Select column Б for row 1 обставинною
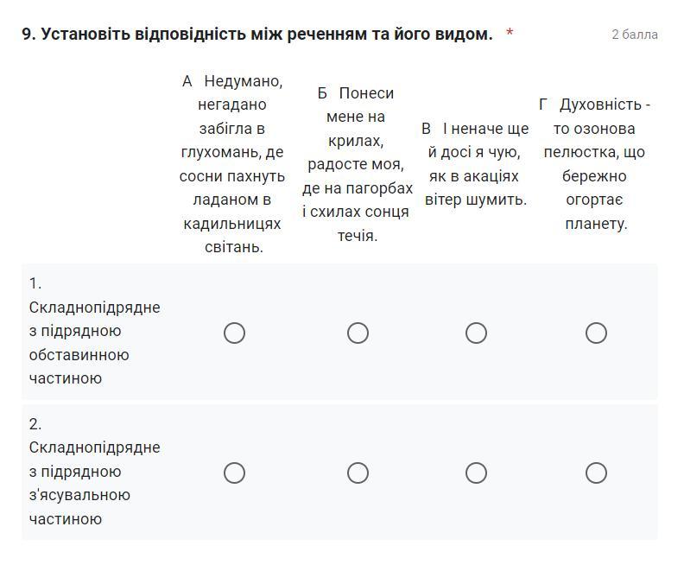 pyautogui.click(x=358, y=333)
